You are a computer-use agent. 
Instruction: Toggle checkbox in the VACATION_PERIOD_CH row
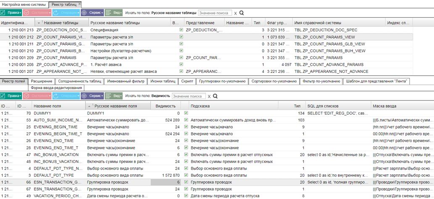[x=186, y=196]
